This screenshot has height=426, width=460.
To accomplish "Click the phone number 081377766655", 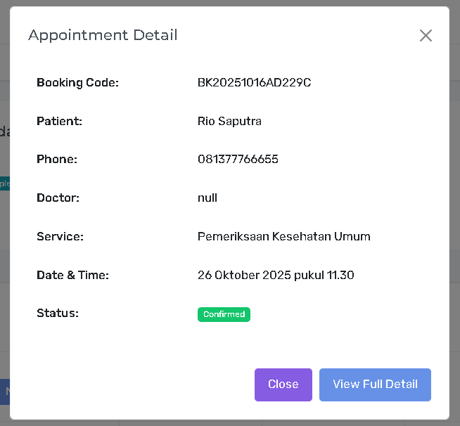I will tap(238, 160).
